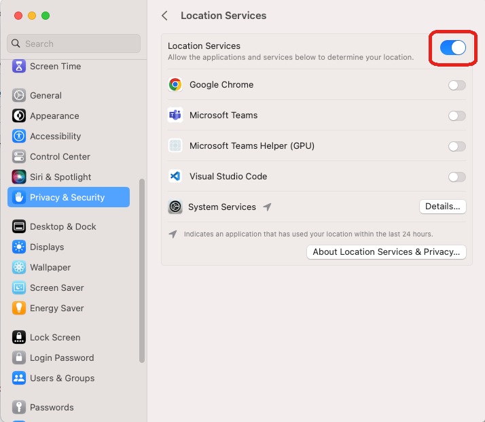Go back using the chevron arrow
The height and width of the screenshot is (422, 485).
164,16
